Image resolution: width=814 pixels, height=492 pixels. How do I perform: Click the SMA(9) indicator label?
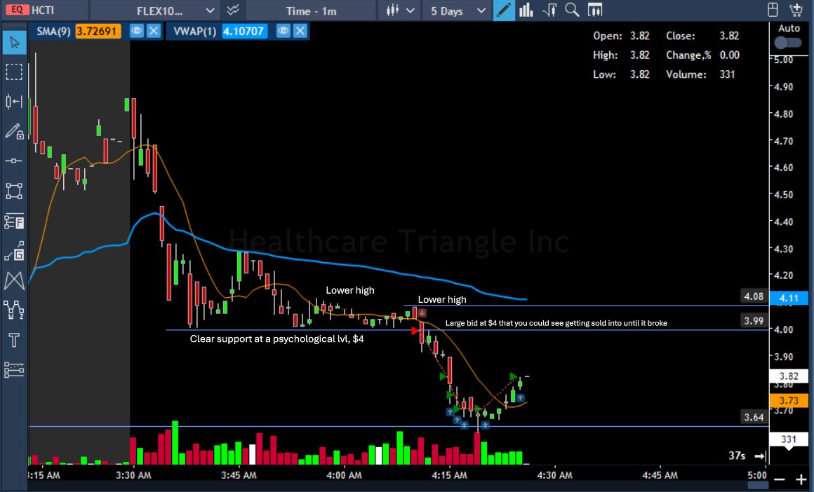(x=53, y=31)
